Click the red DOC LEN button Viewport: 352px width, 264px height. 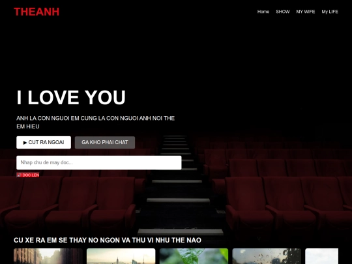[28, 175]
